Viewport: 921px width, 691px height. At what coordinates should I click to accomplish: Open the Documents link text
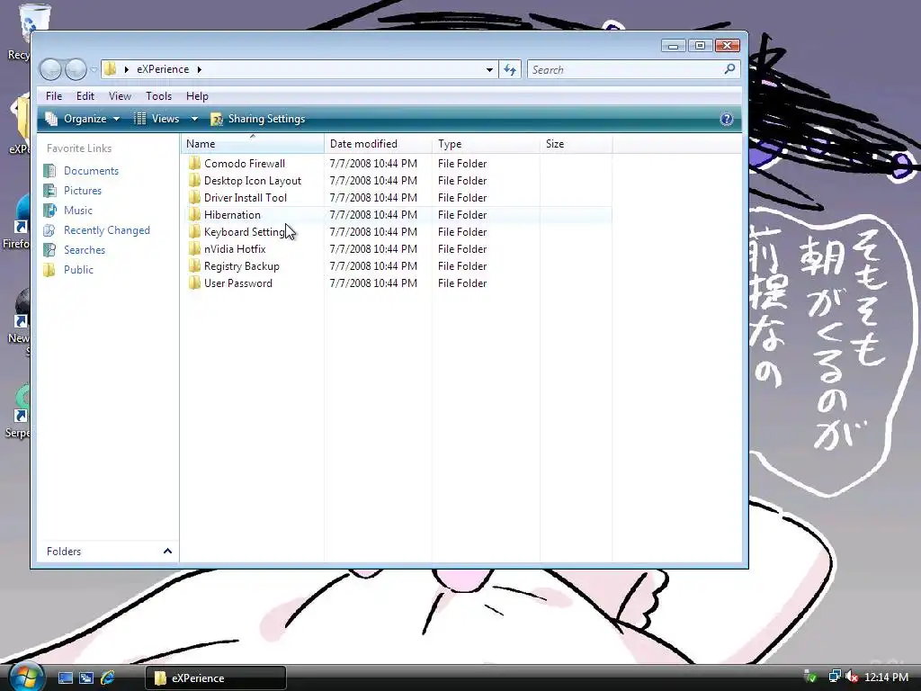click(x=91, y=171)
